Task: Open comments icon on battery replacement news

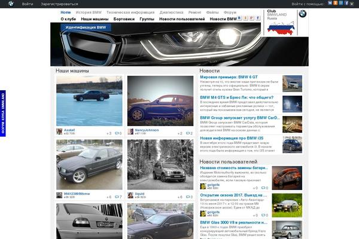Action: click(263, 188)
